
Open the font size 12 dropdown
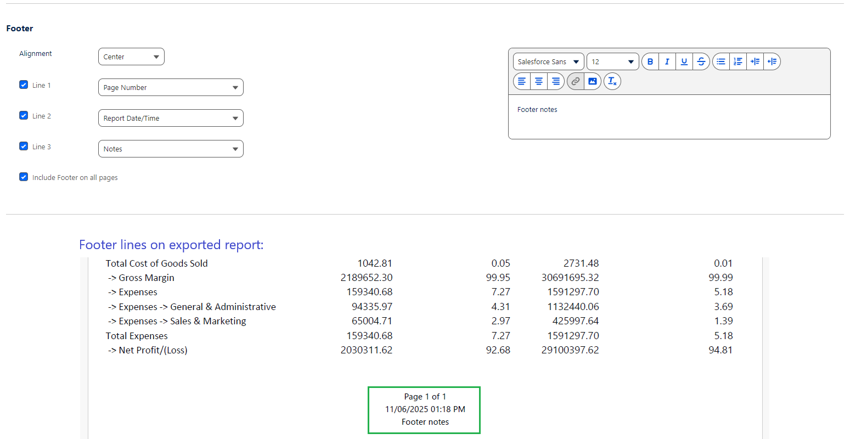pos(613,61)
